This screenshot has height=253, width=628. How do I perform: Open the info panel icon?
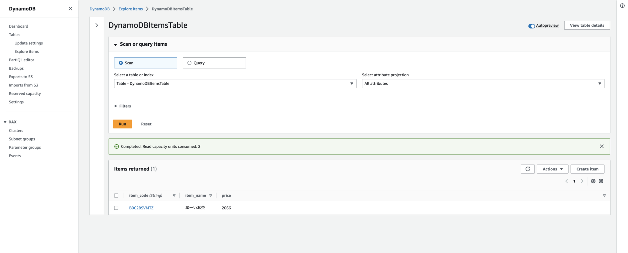622,6
